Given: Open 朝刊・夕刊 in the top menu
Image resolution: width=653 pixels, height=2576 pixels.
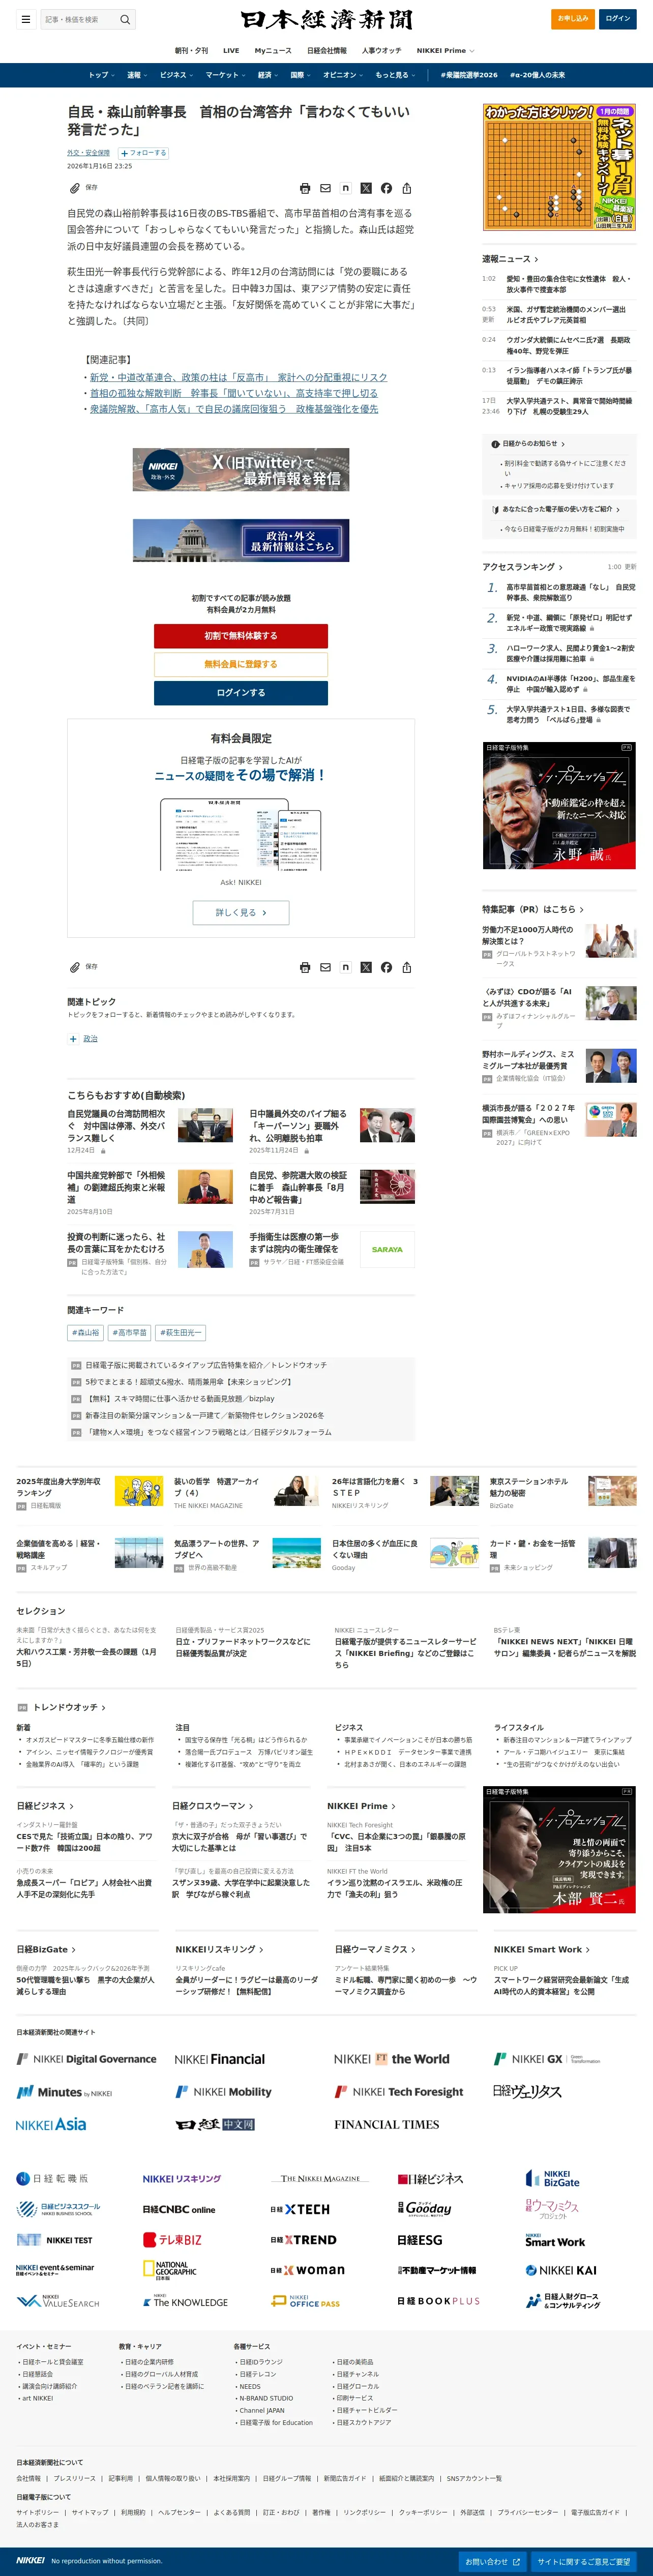Looking at the screenshot, I should click(x=192, y=50).
